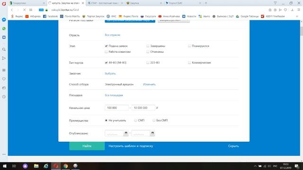
Task: Select the 'Не учитывать' radio option
Action: 106,120
